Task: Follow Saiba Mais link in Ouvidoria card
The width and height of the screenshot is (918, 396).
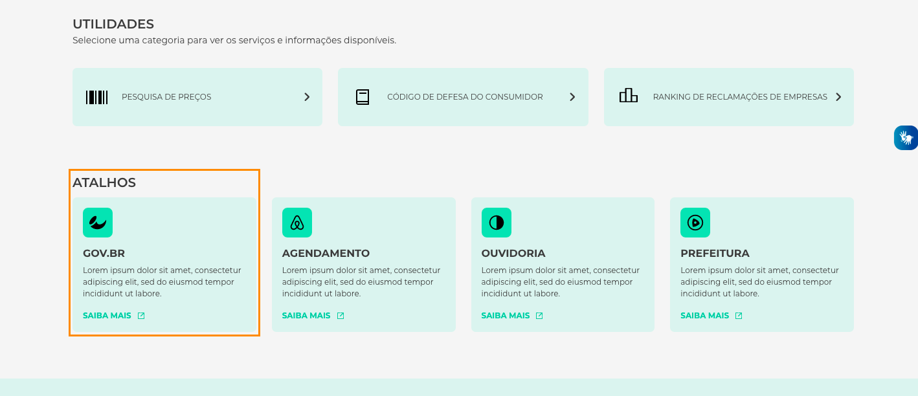Action: point(506,316)
